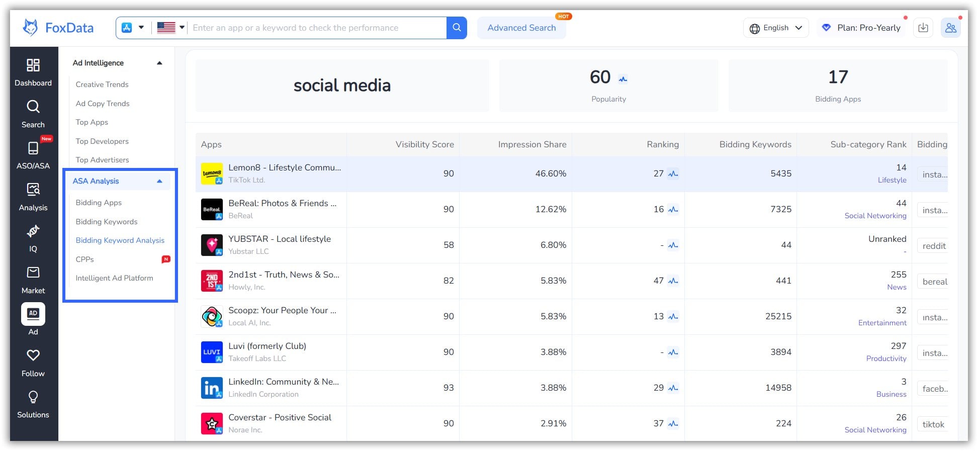
Task: Click the 17 Bidding Apps count
Action: coord(838,77)
